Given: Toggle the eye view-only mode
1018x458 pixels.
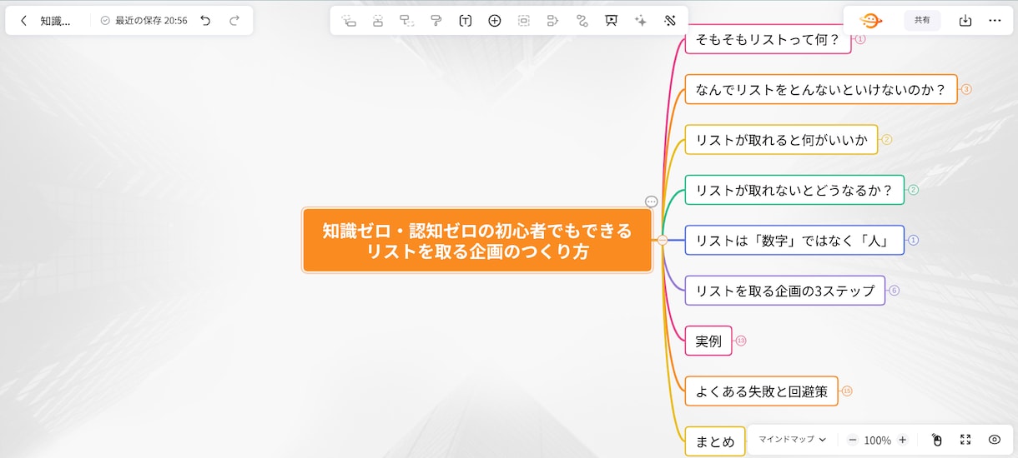Looking at the screenshot, I should [x=995, y=440].
